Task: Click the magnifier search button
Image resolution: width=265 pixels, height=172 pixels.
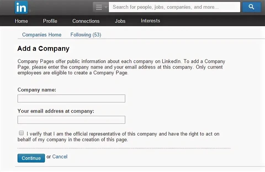Action: 251,7
